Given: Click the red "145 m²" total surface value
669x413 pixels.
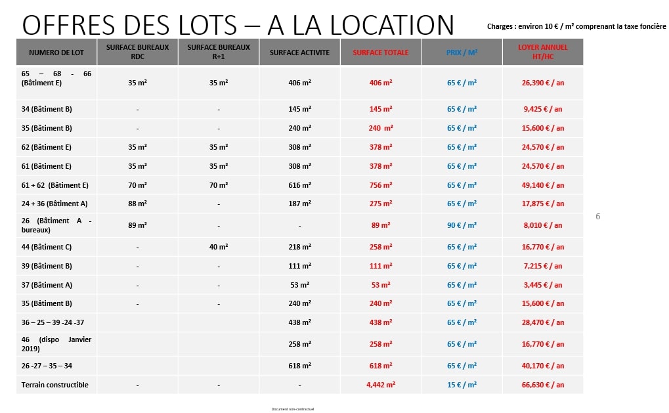Looking at the screenshot, I should (381, 109).
